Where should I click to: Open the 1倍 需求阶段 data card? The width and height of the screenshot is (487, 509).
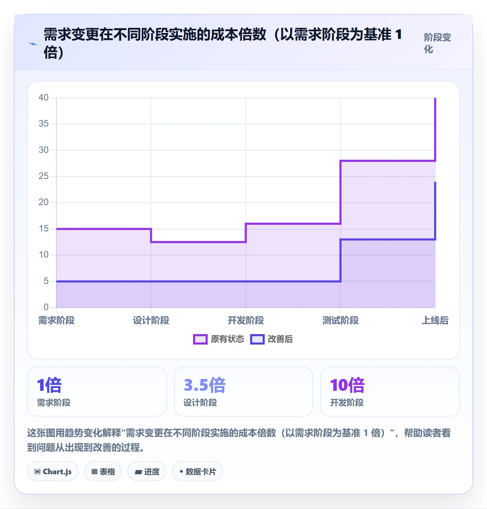point(97,391)
